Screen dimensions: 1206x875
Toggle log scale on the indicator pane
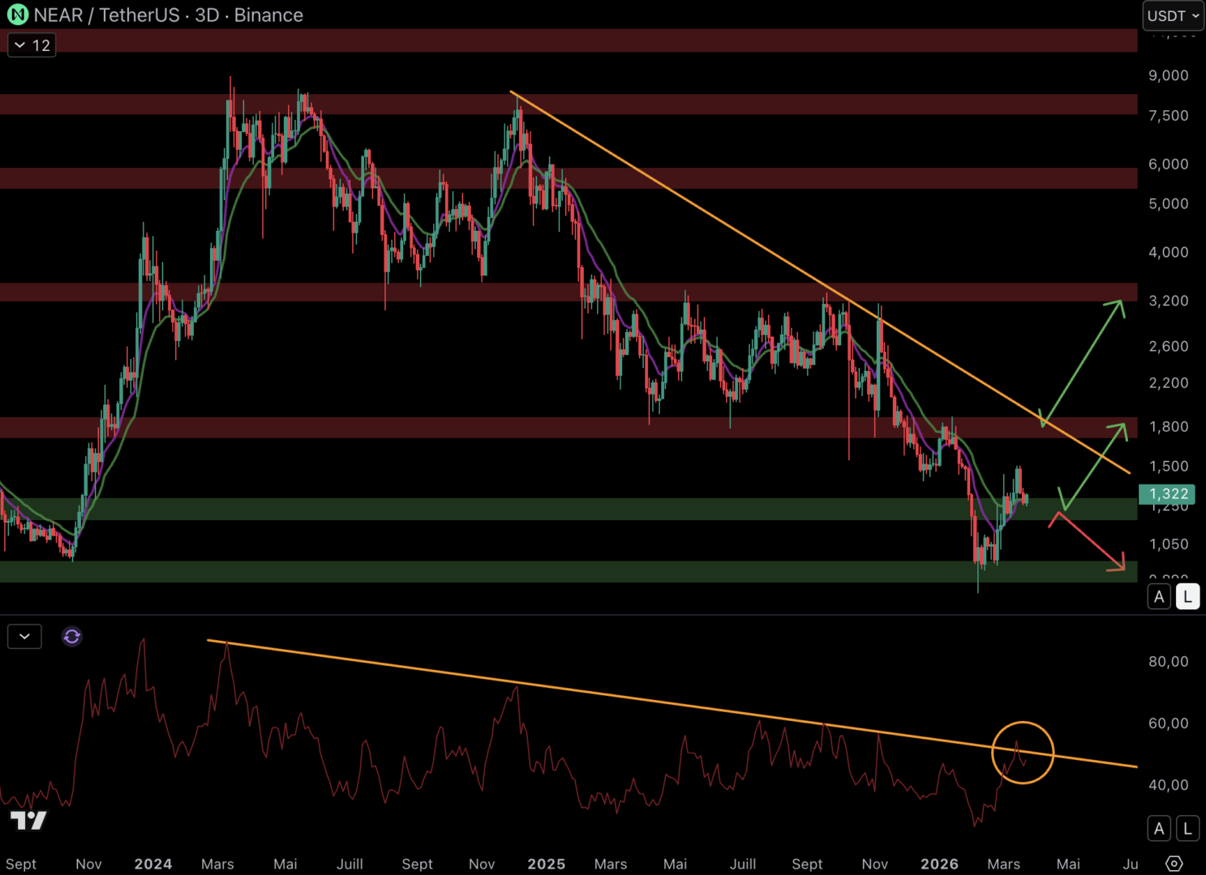tap(1187, 828)
